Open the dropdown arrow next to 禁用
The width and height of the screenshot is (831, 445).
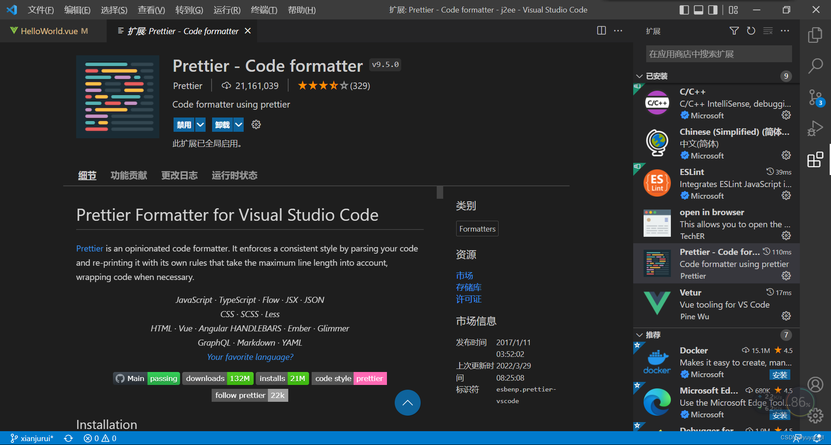click(x=200, y=124)
